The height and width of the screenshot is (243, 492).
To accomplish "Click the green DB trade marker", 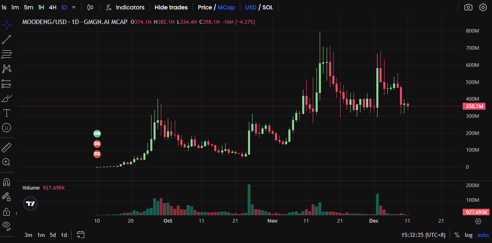I will 97,133.
